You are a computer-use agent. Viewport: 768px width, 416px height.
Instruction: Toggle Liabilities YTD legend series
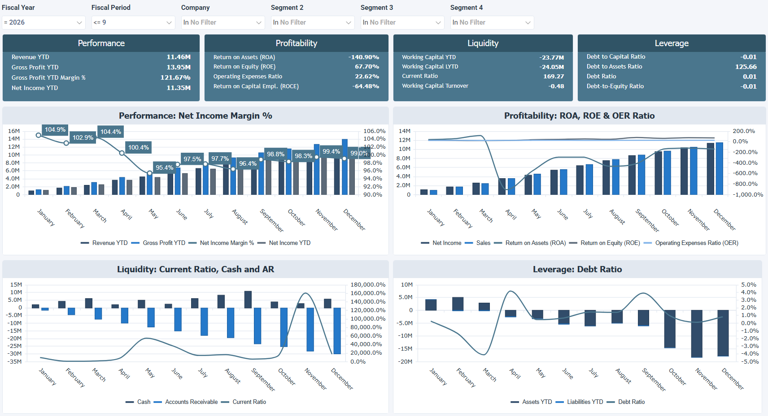[x=580, y=402]
